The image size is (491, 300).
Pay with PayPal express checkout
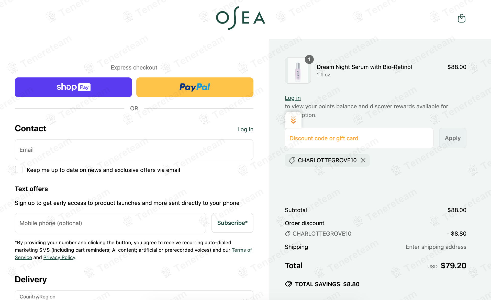[195, 87]
